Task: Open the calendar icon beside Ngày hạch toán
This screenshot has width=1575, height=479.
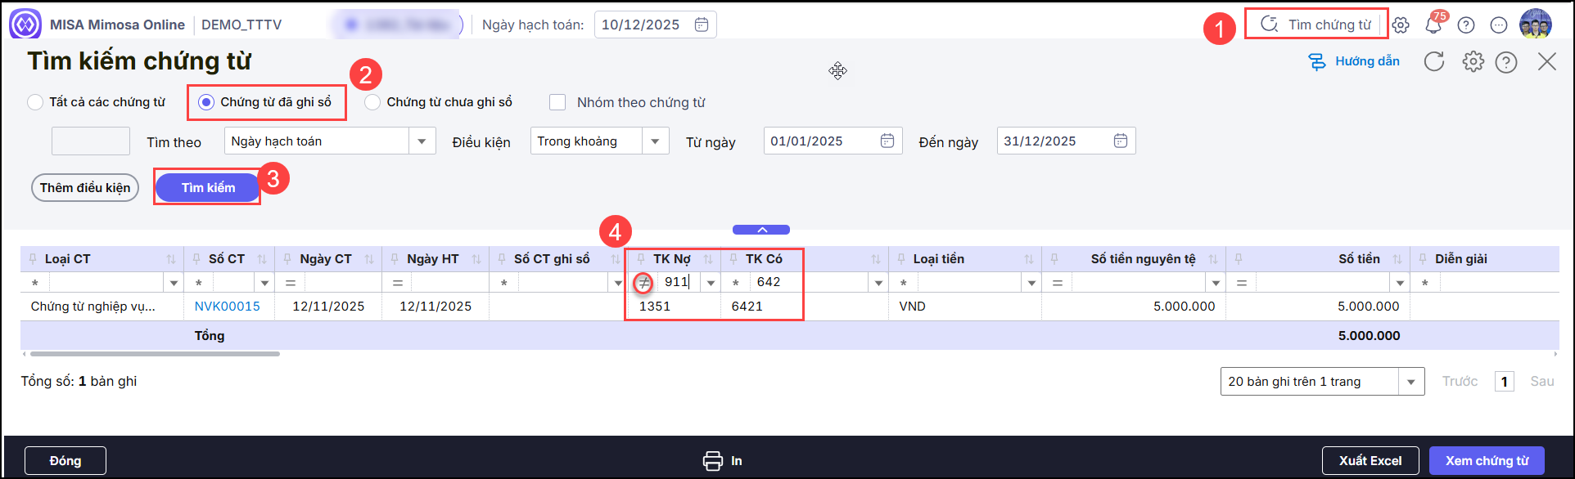Action: (x=702, y=25)
